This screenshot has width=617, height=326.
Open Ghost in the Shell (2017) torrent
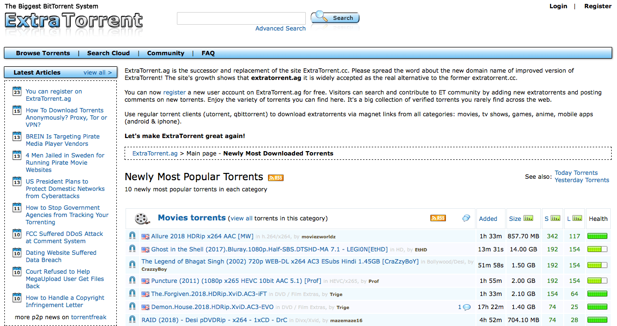pyautogui.click(x=269, y=249)
